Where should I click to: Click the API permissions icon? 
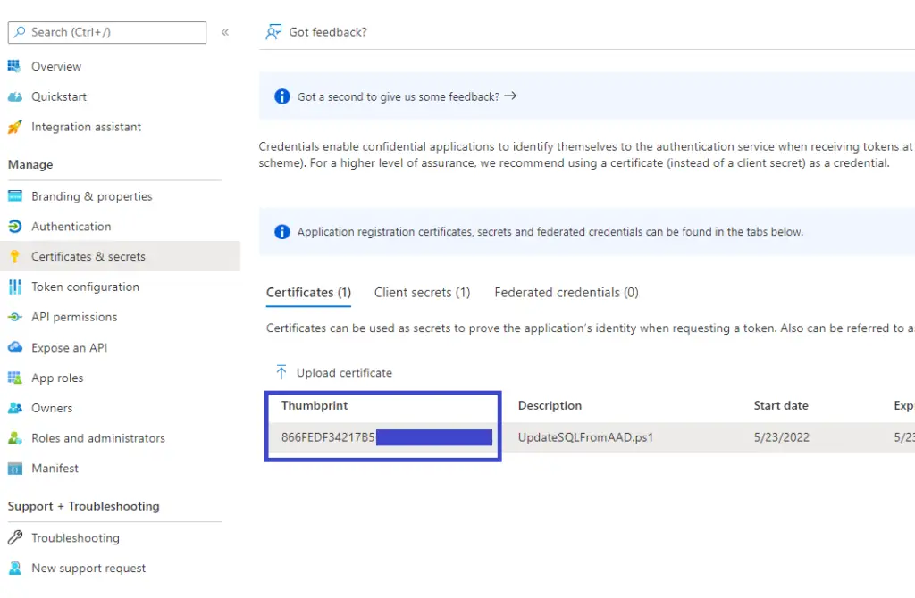click(x=14, y=317)
